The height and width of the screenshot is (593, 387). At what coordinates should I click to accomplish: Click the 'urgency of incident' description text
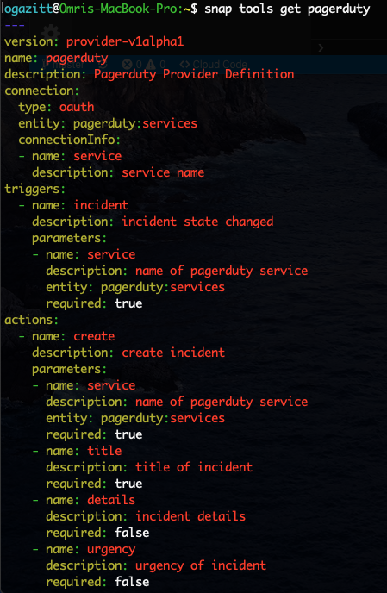click(x=201, y=565)
